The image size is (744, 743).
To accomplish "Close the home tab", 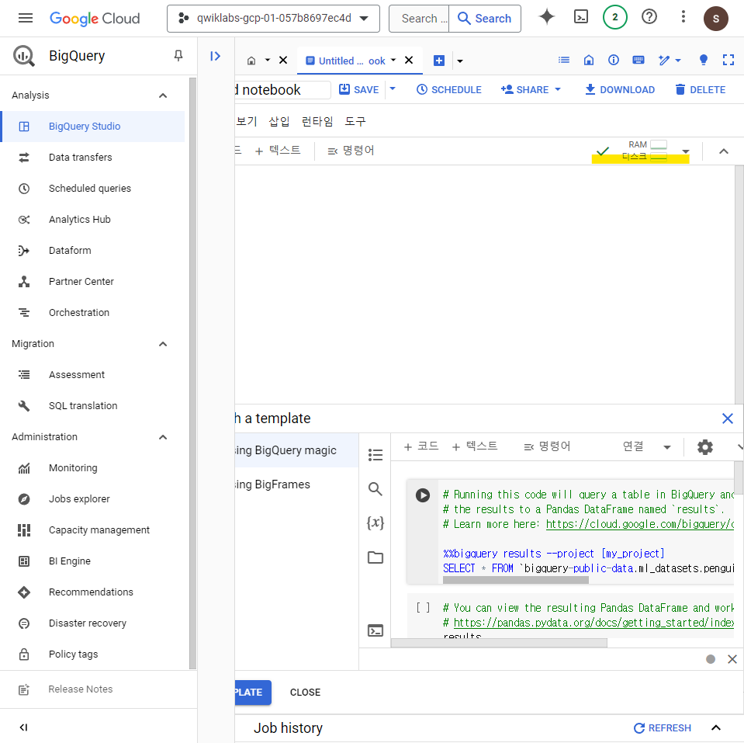I will click(x=283, y=61).
